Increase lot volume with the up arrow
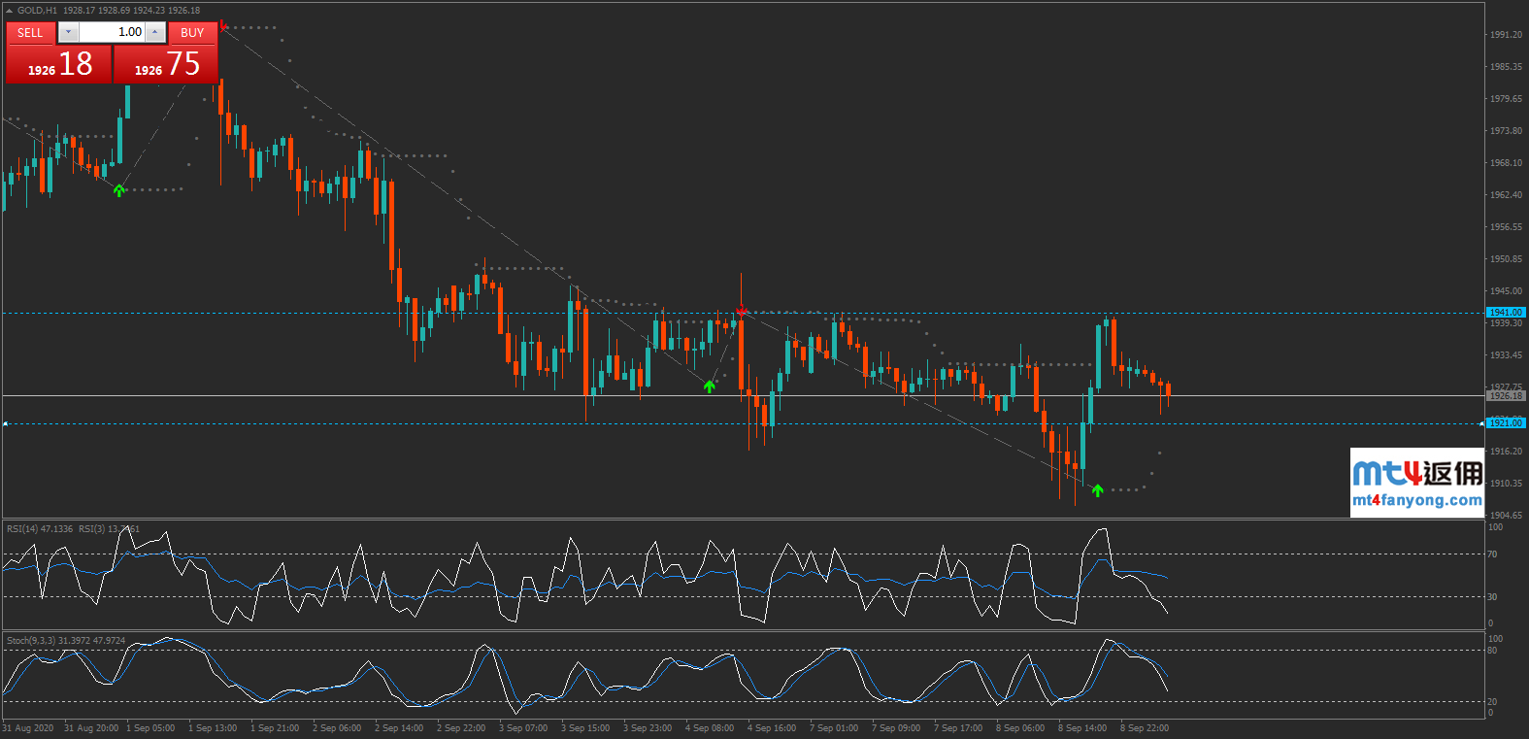This screenshot has height=739, width=1529. coord(154,32)
